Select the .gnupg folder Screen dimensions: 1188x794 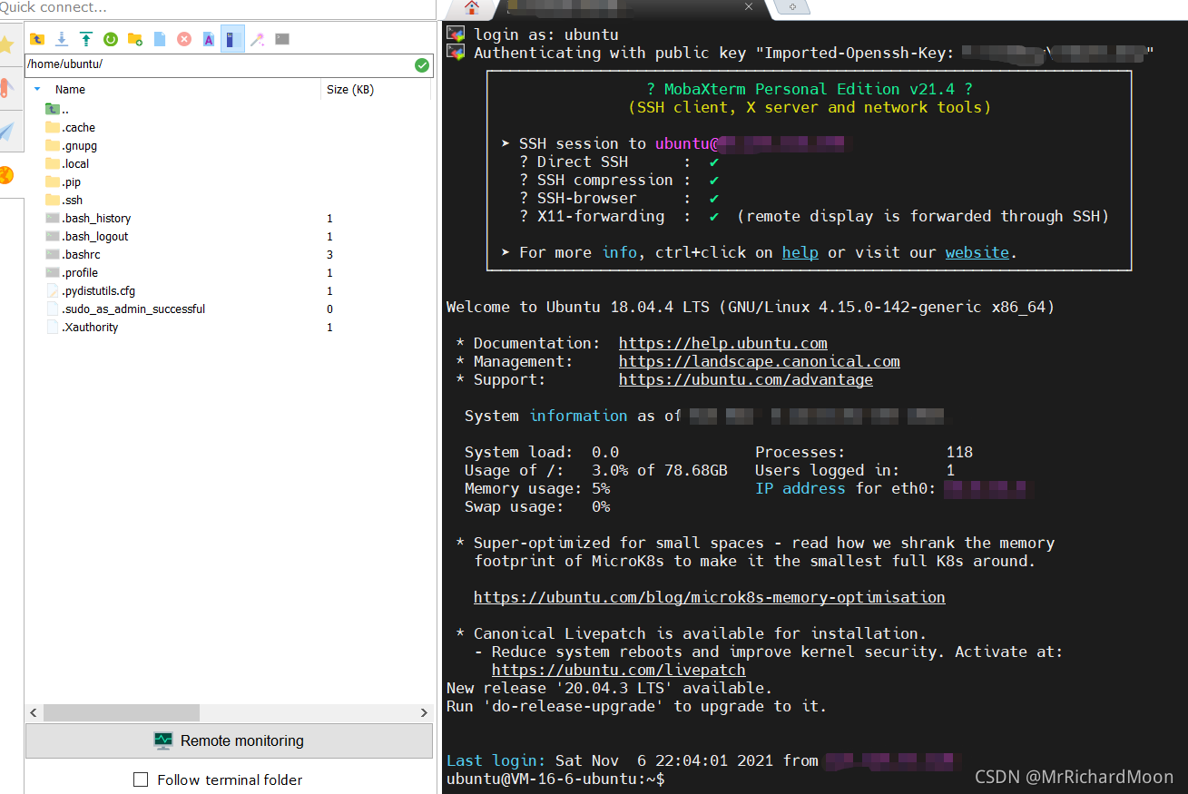coord(72,146)
